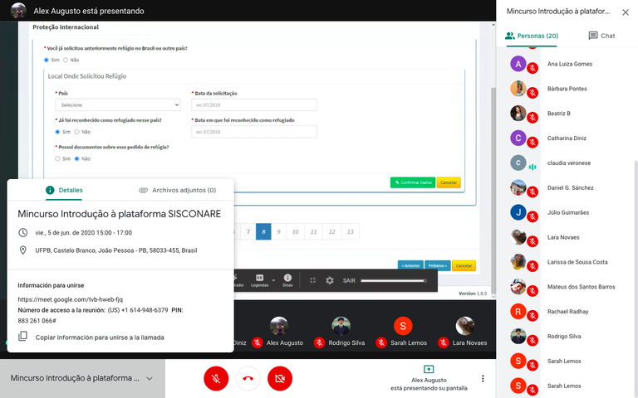Go to page 11 in pagination
Viewport: 638px width, 398px height.
pos(314,231)
